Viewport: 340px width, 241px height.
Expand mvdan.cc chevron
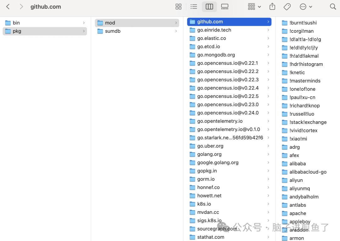pos(269,212)
